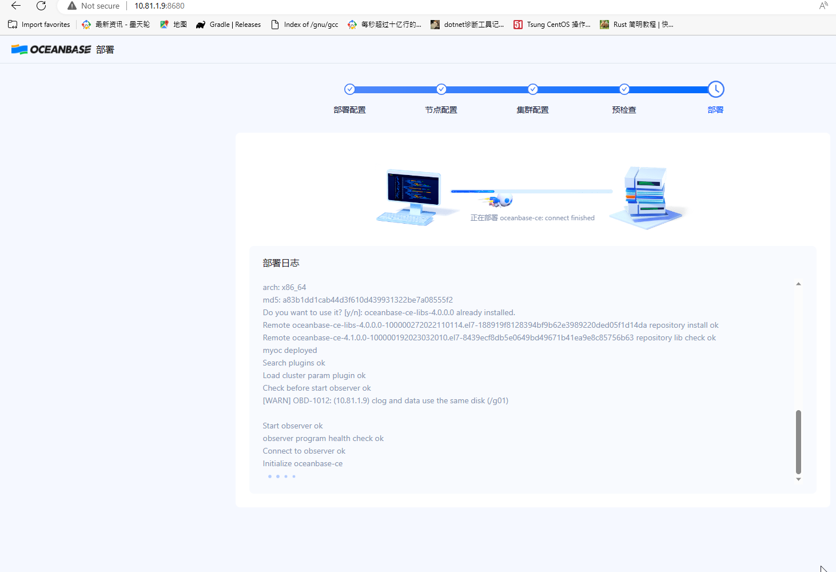Select the 部署配置 step label
Image resolution: width=836 pixels, height=572 pixels.
pos(350,110)
